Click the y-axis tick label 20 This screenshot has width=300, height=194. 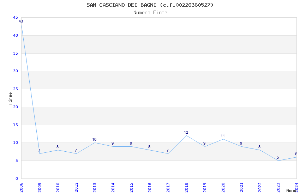(x=16, y=107)
